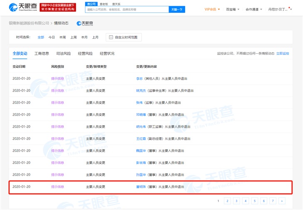This screenshot has height=210, width=303.
Task: Go to page 3 in pagination
Action: [x=236, y=201]
